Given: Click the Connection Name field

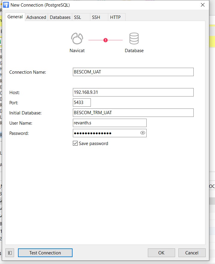Looking at the screenshot, I should pyautogui.click(x=133, y=72).
